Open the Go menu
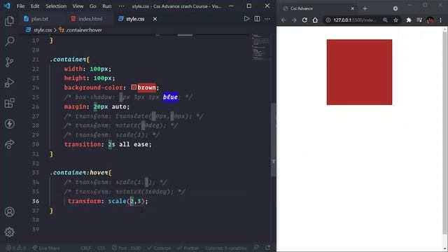Image resolution: width=448 pixels, height=252 pixels. tap(92, 6)
